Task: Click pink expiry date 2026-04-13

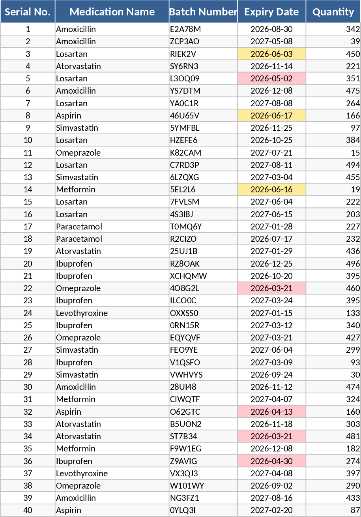Action: click(x=271, y=412)
